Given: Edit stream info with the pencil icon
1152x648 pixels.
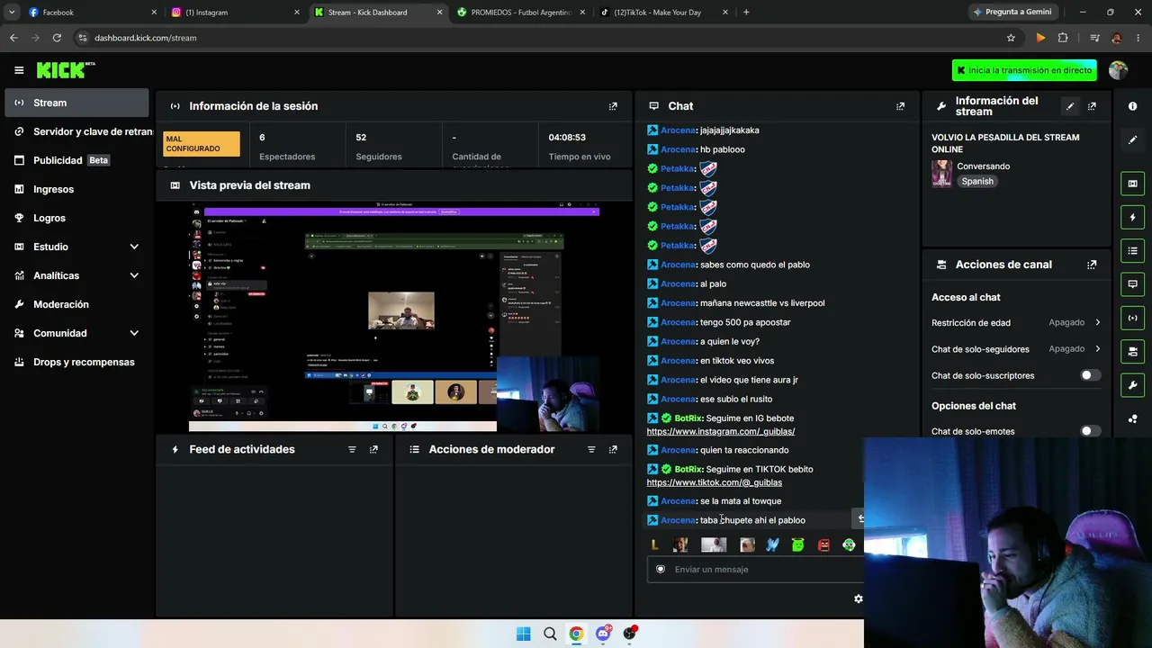Looking at the screenshot, I should tap(1070, 106).
